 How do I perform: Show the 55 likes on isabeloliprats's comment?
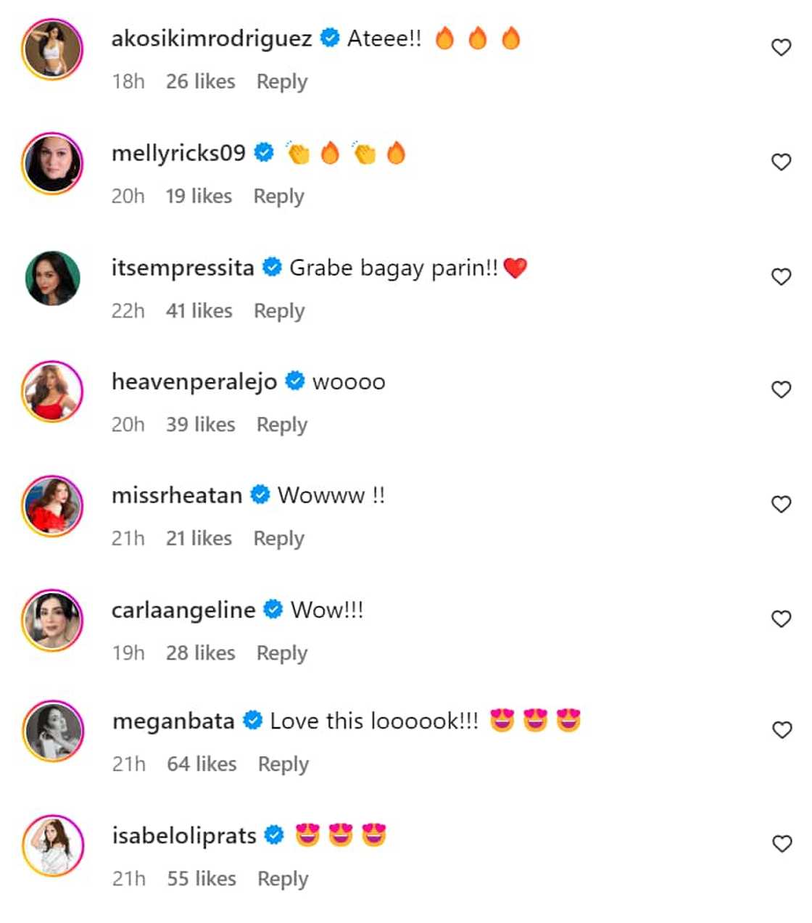(x=202, y=879)
